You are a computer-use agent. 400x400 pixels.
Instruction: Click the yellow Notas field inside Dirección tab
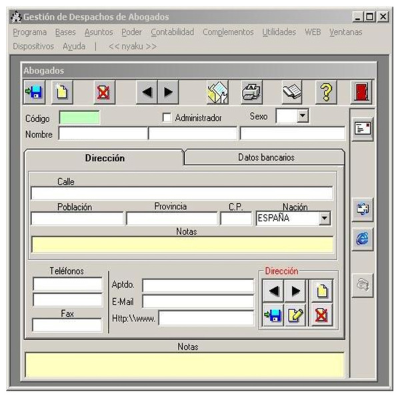click(x=182, y=245)
